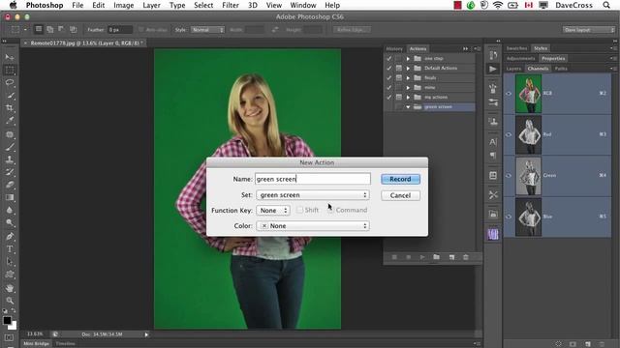This screenshot has height=348, width=620.
Task: Click Create new action icon
Action: point(451,257)
